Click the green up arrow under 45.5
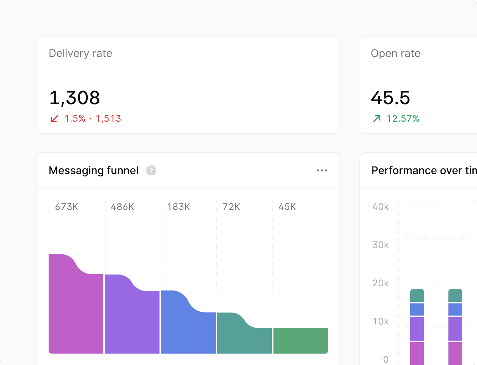The width and height of the screenshot is (477, 365). (377, 119)
